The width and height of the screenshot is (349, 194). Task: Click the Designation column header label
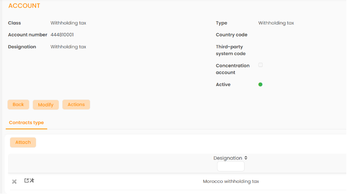[x=228, y=158]
